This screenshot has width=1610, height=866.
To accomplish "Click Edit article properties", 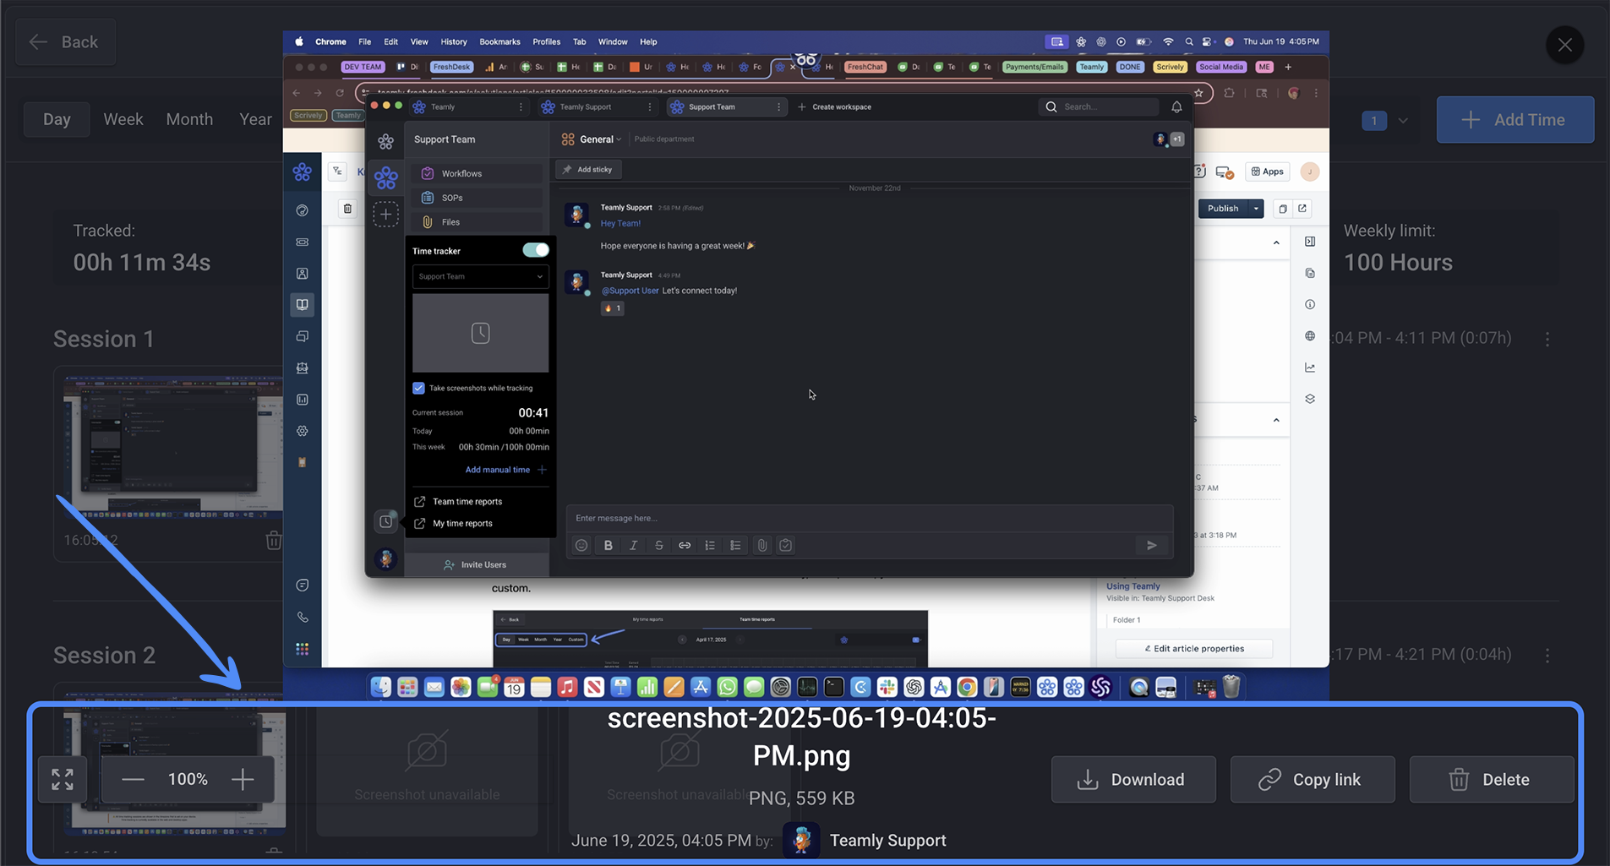I will pos(1194,649).
